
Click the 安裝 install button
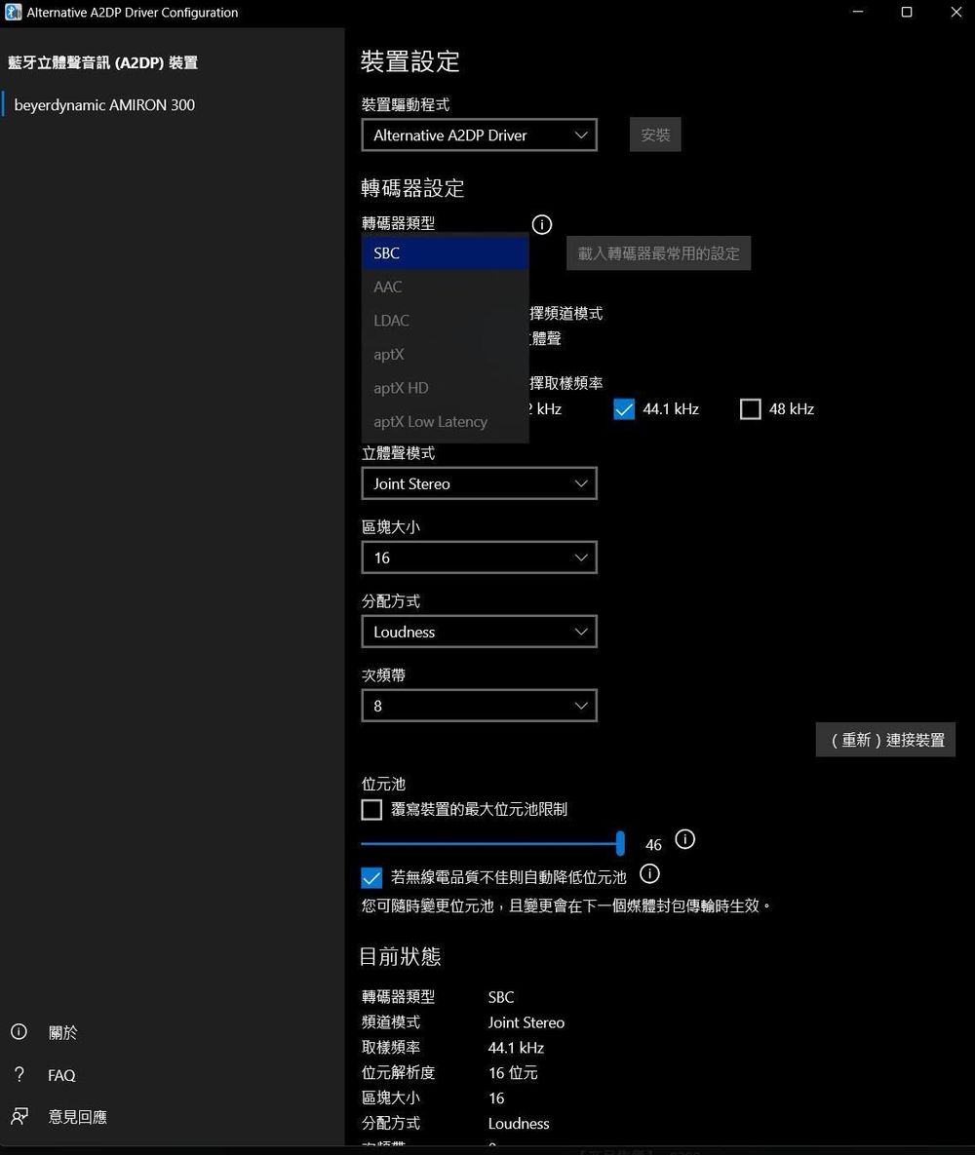coord(655,135)
